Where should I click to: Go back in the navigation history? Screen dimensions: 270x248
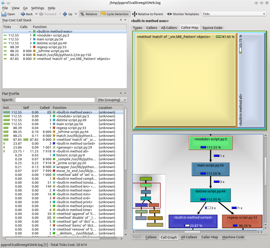coord(27,14)
